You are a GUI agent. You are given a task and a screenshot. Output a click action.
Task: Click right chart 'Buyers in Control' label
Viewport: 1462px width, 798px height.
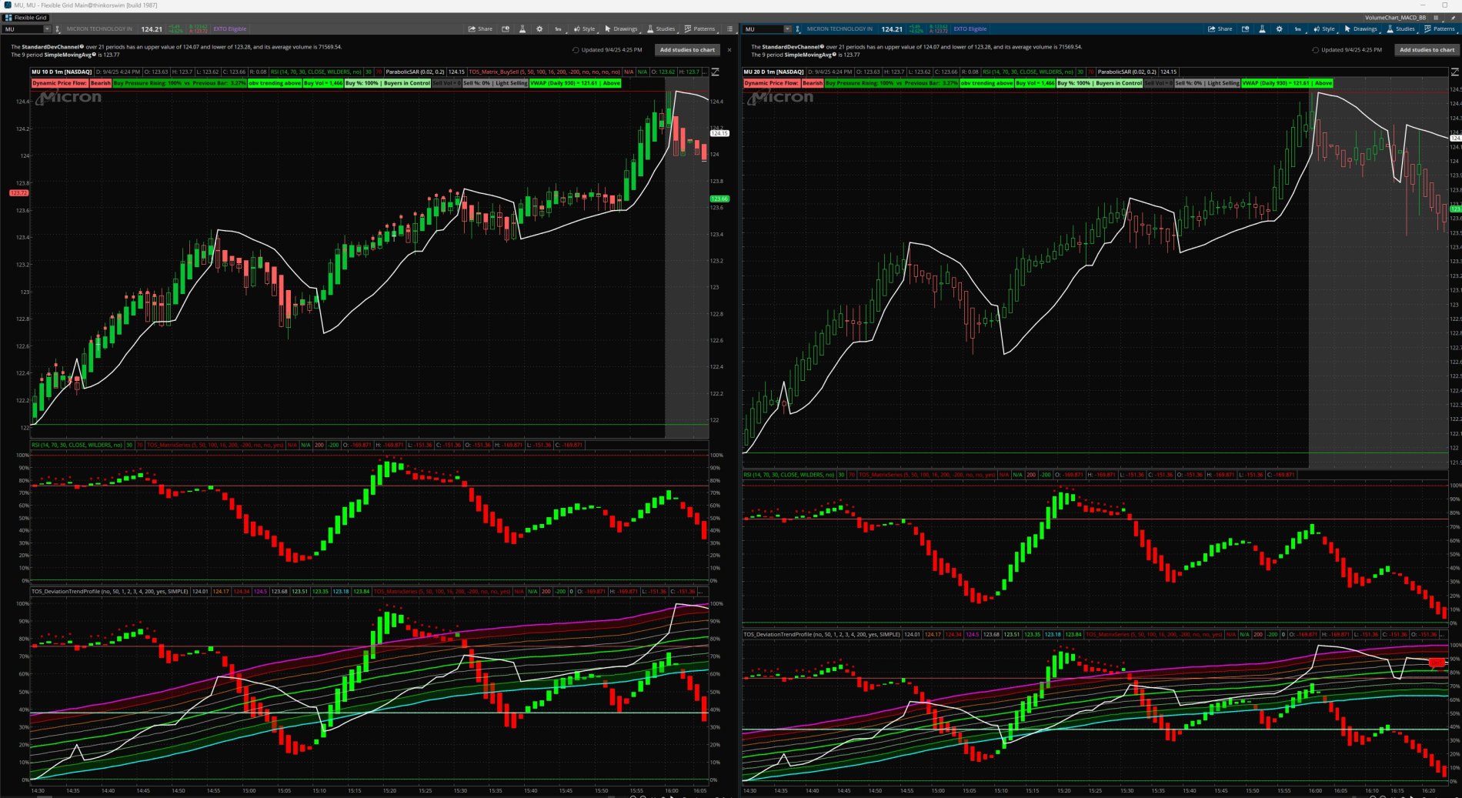coord(1119,83)
